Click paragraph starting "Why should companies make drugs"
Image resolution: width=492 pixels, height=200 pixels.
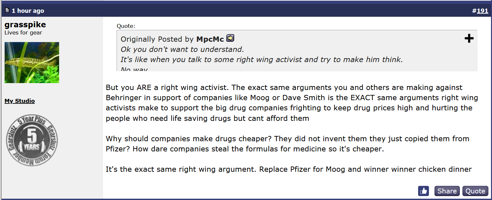287,144
